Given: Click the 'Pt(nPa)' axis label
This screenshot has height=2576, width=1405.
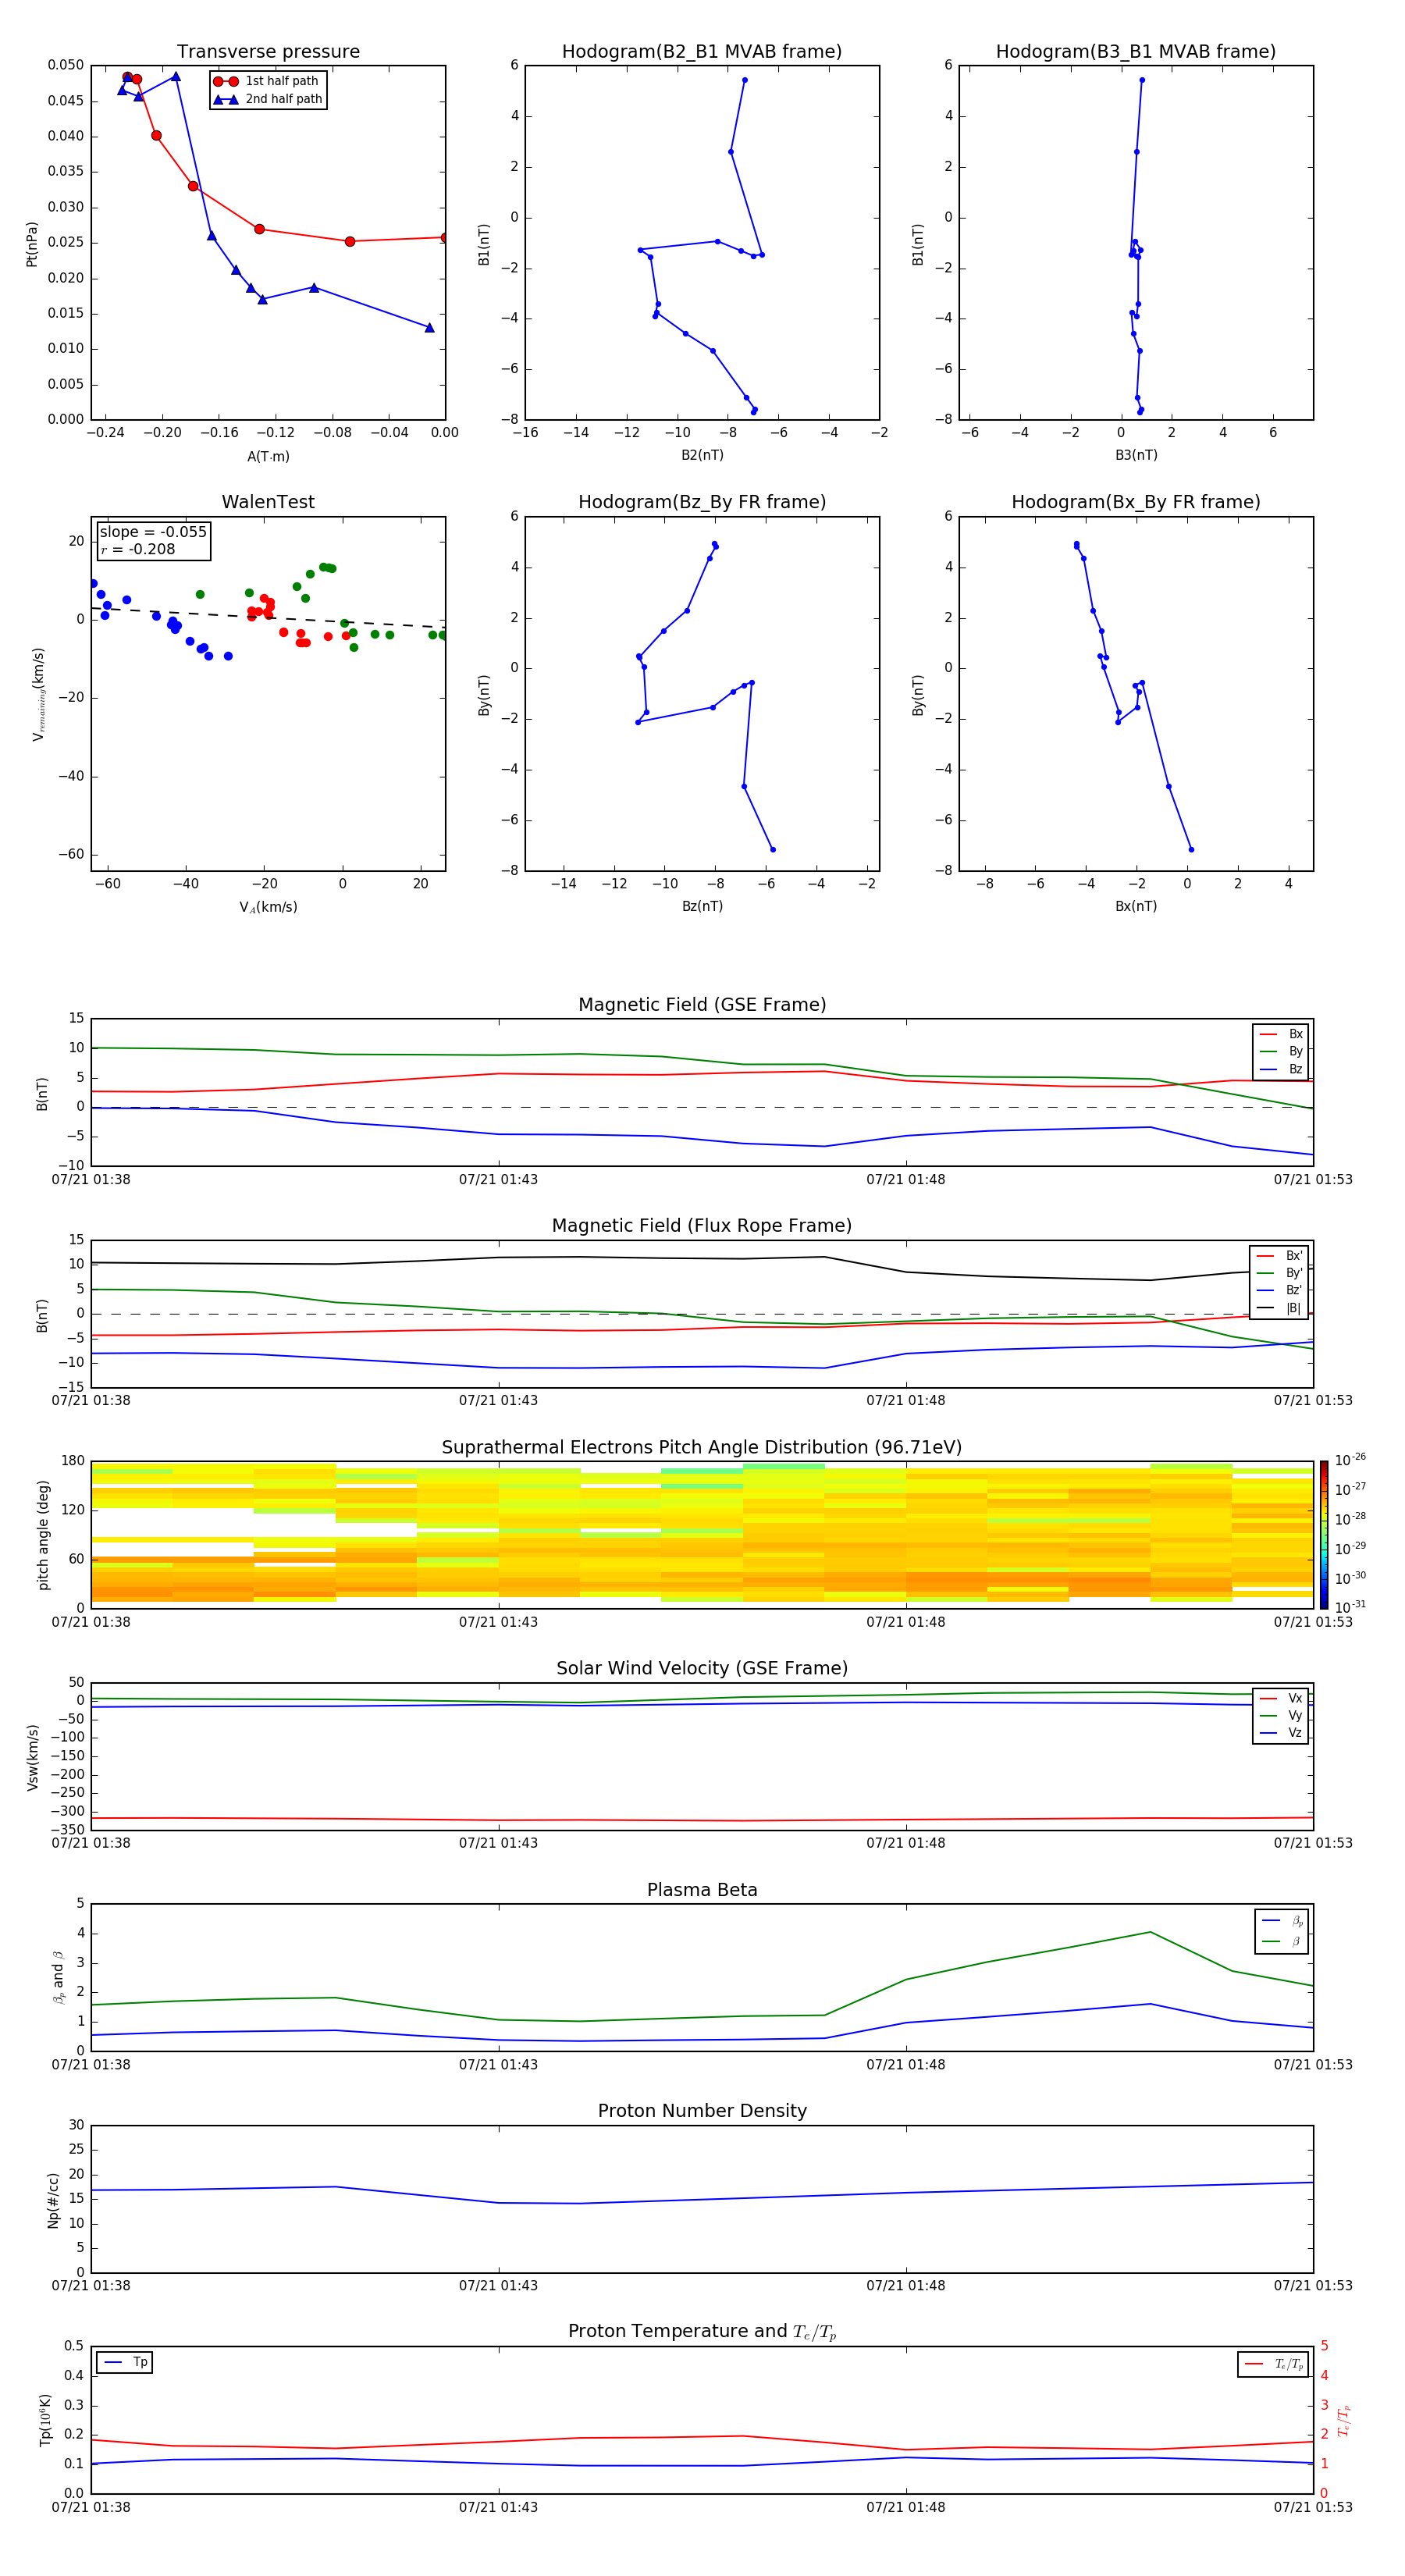Looking at the screenshot, I should 32,243.
